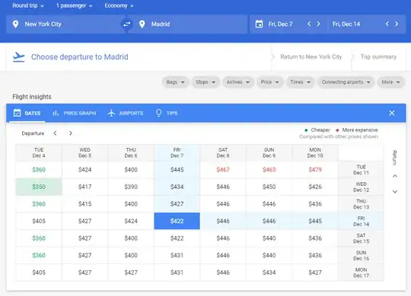Image resolution: width=411 pixels, height=296 pixels.
Task: Go to next return date in header
Action: coord(397,24)
